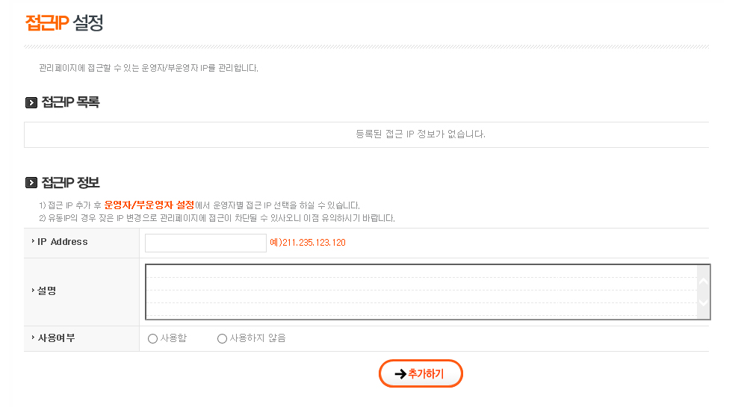Click the arrow icon beside 접근IP 정보
This screenshot has width=747, height=407.
[31, 183]
